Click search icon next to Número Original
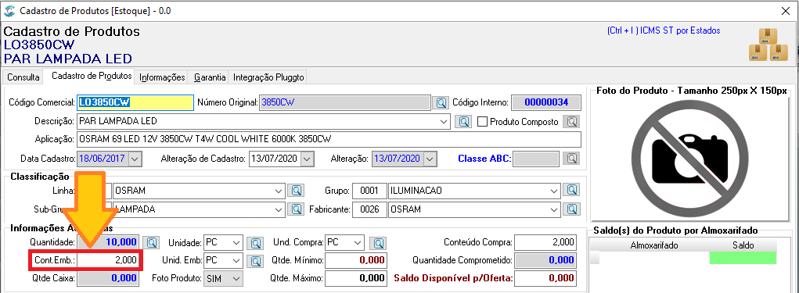Image resolution: width=799 pixels, height=293 pixels. click(440, 103)
